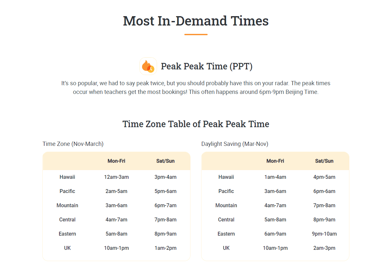Click the Daylight Saving (Mar-Nov) label
Screen dimensions: 391x264
click(235, 144)
